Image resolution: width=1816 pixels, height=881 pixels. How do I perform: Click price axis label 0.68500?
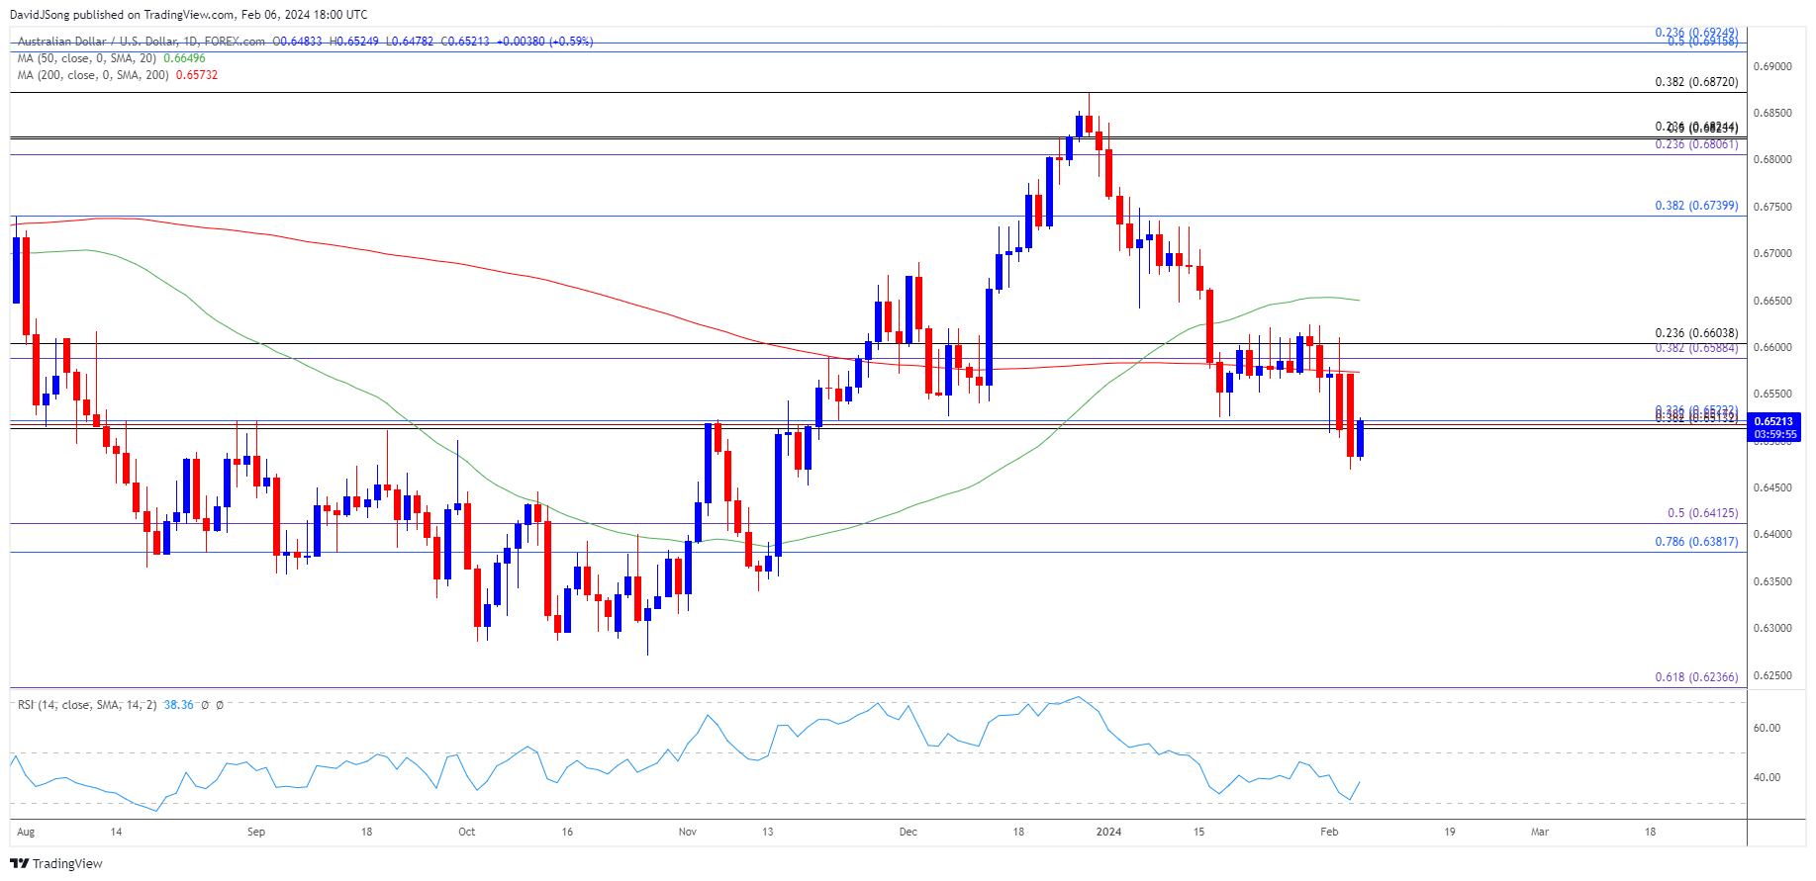[x=1772, y=113]
